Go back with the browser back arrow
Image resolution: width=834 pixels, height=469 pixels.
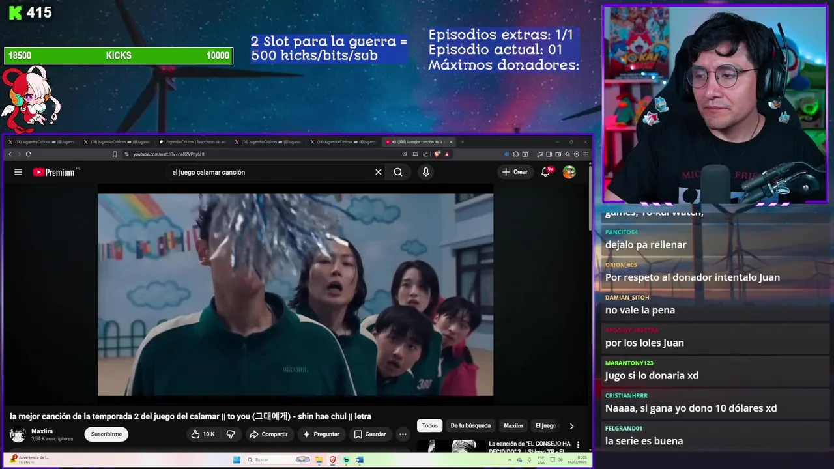10,154
